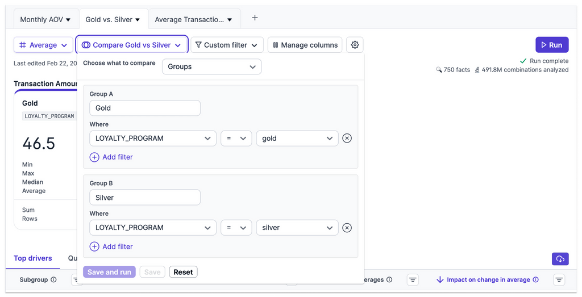This screenshot has height=297, width=582.
Task: Open the Manage columns panel
Action: 305,45
